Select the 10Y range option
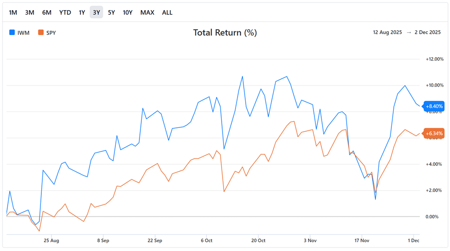The image size is (450, 251). (x=127, y=13)
